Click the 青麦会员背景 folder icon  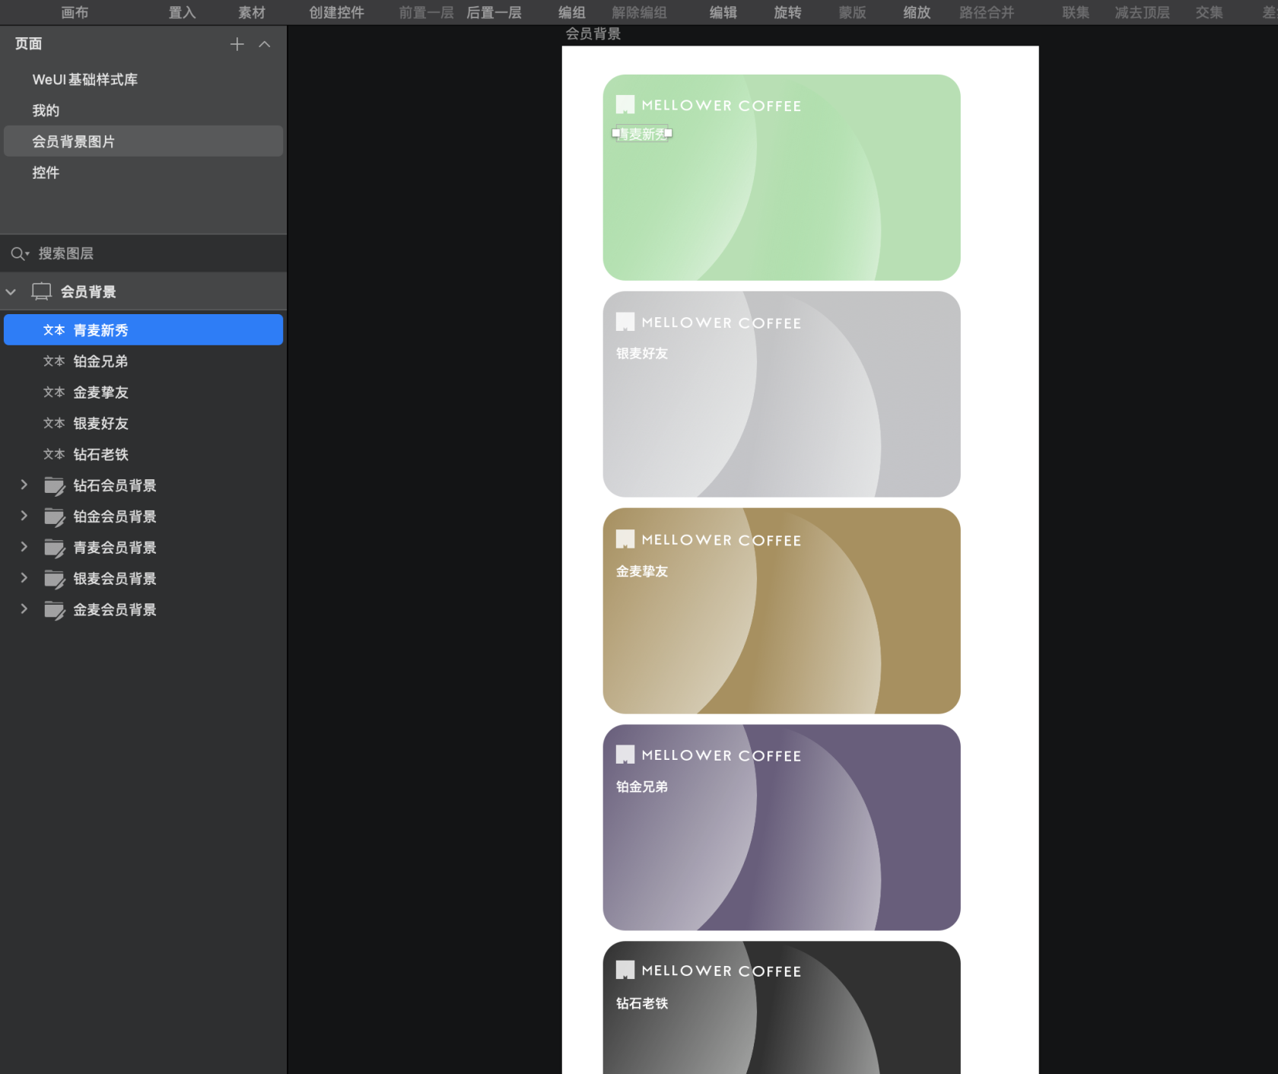pyautogui.click(x=54, y=548)
